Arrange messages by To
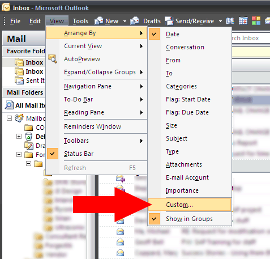270x259 pixels. [190, 73]
